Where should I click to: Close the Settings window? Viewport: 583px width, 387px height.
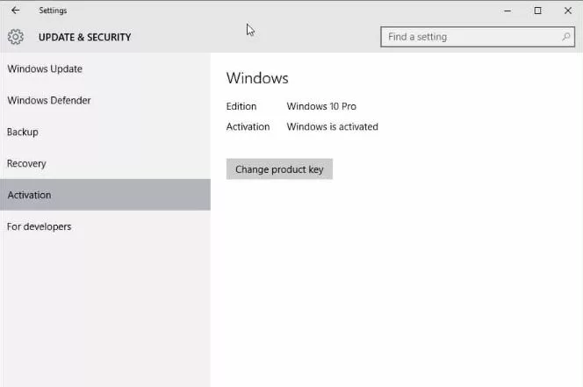tap(568, 11)
